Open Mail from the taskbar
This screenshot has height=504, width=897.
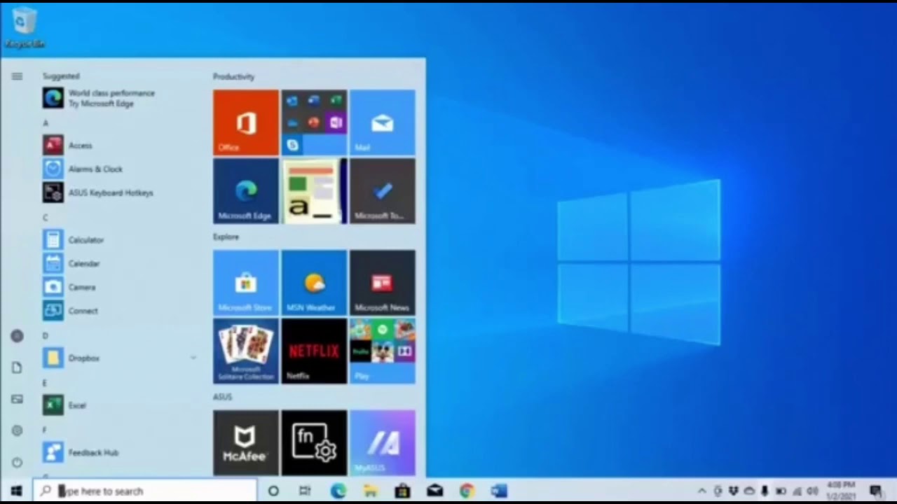(x=434, y=491)
